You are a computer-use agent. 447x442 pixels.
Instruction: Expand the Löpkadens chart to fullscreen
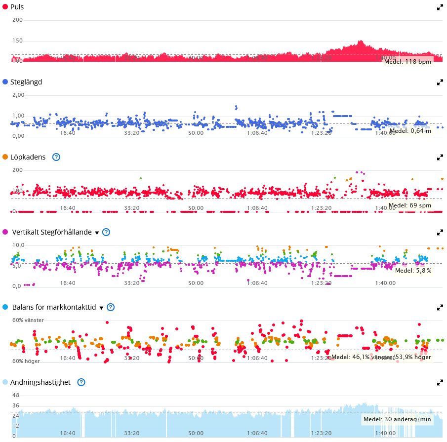[440, 158]
